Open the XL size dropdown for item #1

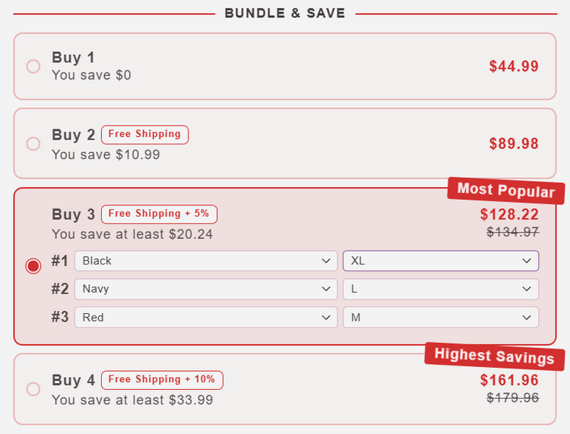[x=441, y=261]
